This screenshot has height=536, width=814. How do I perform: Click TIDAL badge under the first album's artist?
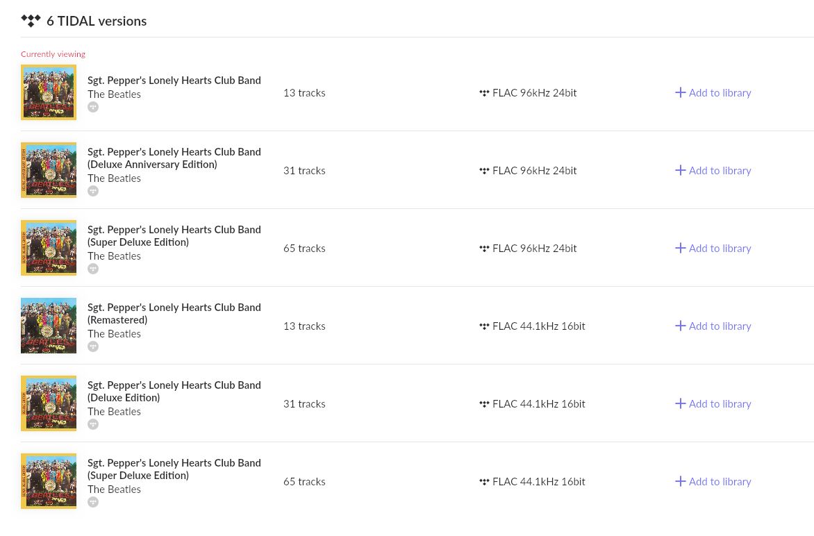pos(93,107)
